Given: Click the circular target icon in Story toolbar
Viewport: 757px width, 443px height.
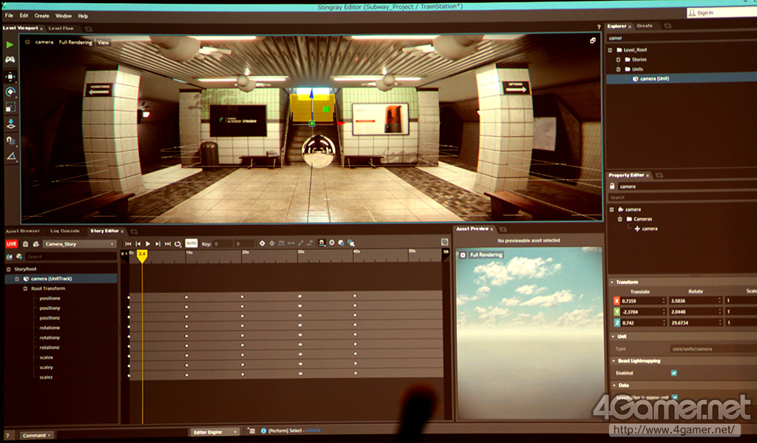Looking at the screenshot, I should tap(332, 243).
